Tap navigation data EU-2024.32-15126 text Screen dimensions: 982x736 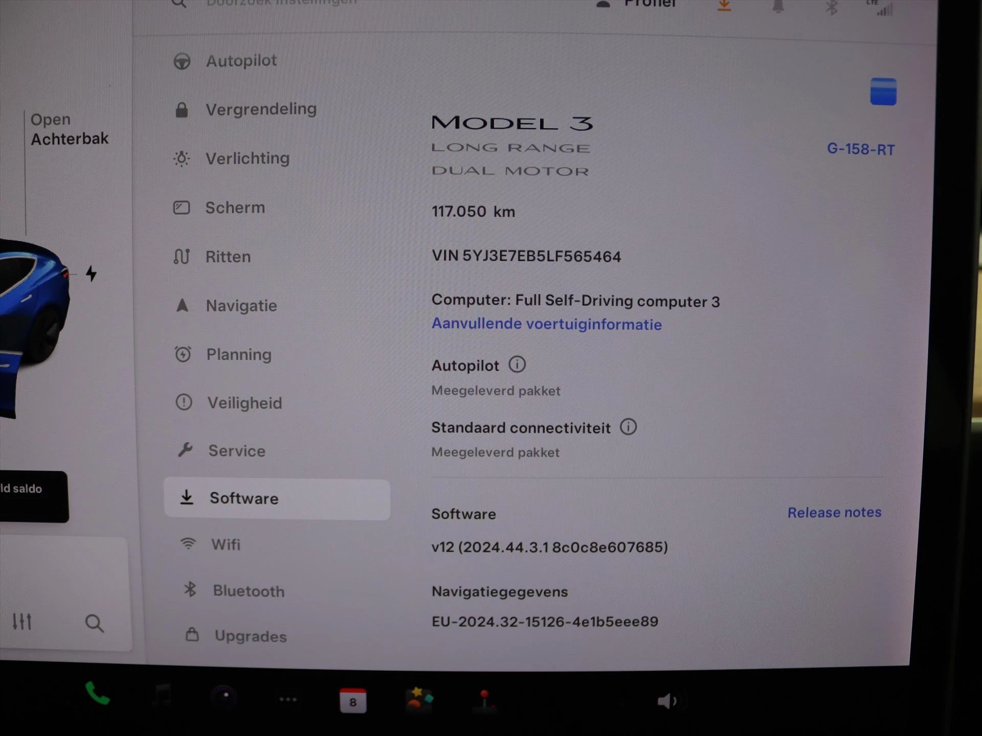coord(545,622)
